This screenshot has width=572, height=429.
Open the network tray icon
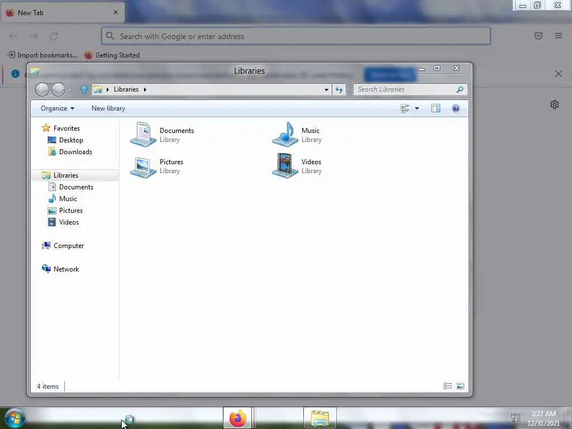(516, 418)
